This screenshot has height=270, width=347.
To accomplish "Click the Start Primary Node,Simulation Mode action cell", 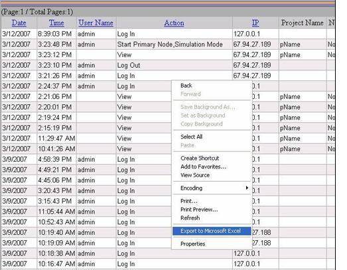I will tap(170, 44).
